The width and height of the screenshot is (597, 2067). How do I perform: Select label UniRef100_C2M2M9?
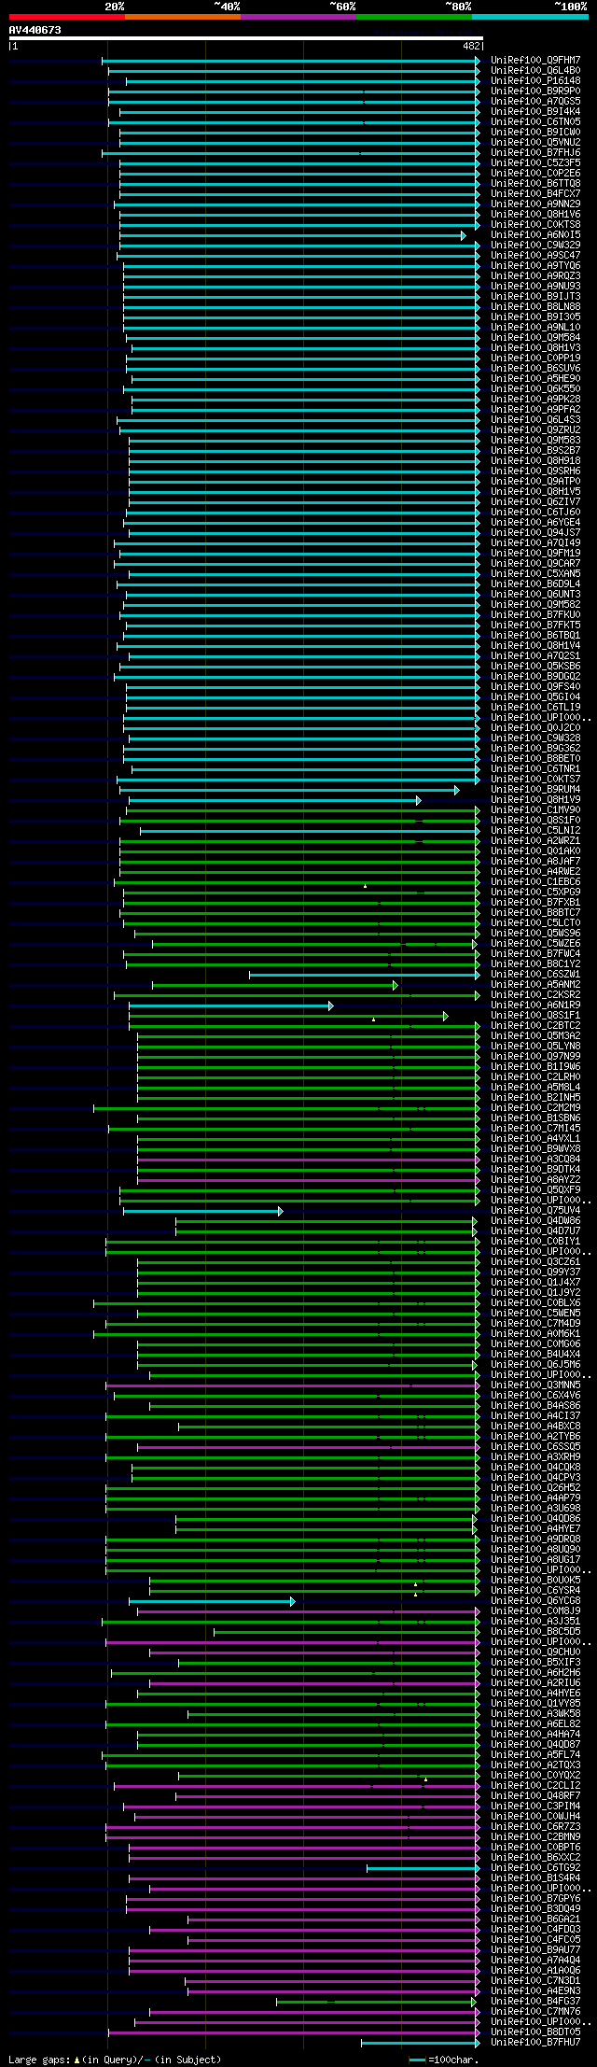click(535, 1107)
